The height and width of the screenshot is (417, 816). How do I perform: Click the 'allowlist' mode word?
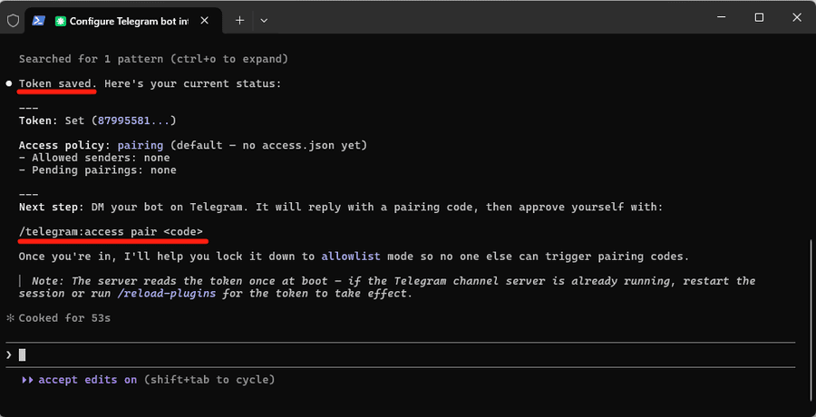pyautogui.click(x=351, y=257)
